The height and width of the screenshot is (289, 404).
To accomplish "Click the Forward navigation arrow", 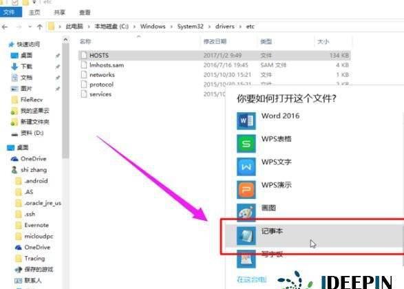I will pyautogui.click(x=19, y=27).
